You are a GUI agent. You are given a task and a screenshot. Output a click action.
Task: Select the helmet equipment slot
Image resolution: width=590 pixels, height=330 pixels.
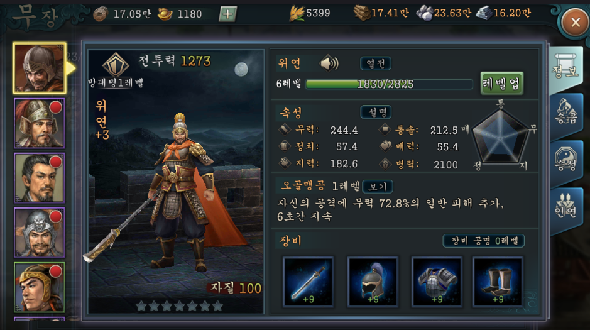(373, 282)
